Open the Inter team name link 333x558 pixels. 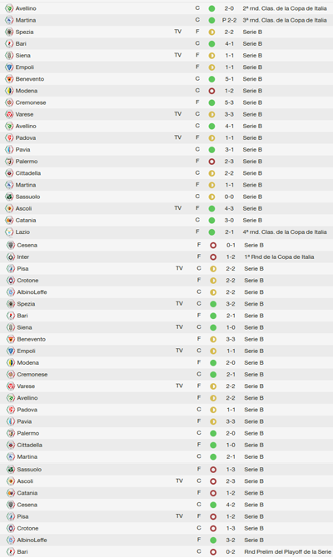tap(23, 257)
